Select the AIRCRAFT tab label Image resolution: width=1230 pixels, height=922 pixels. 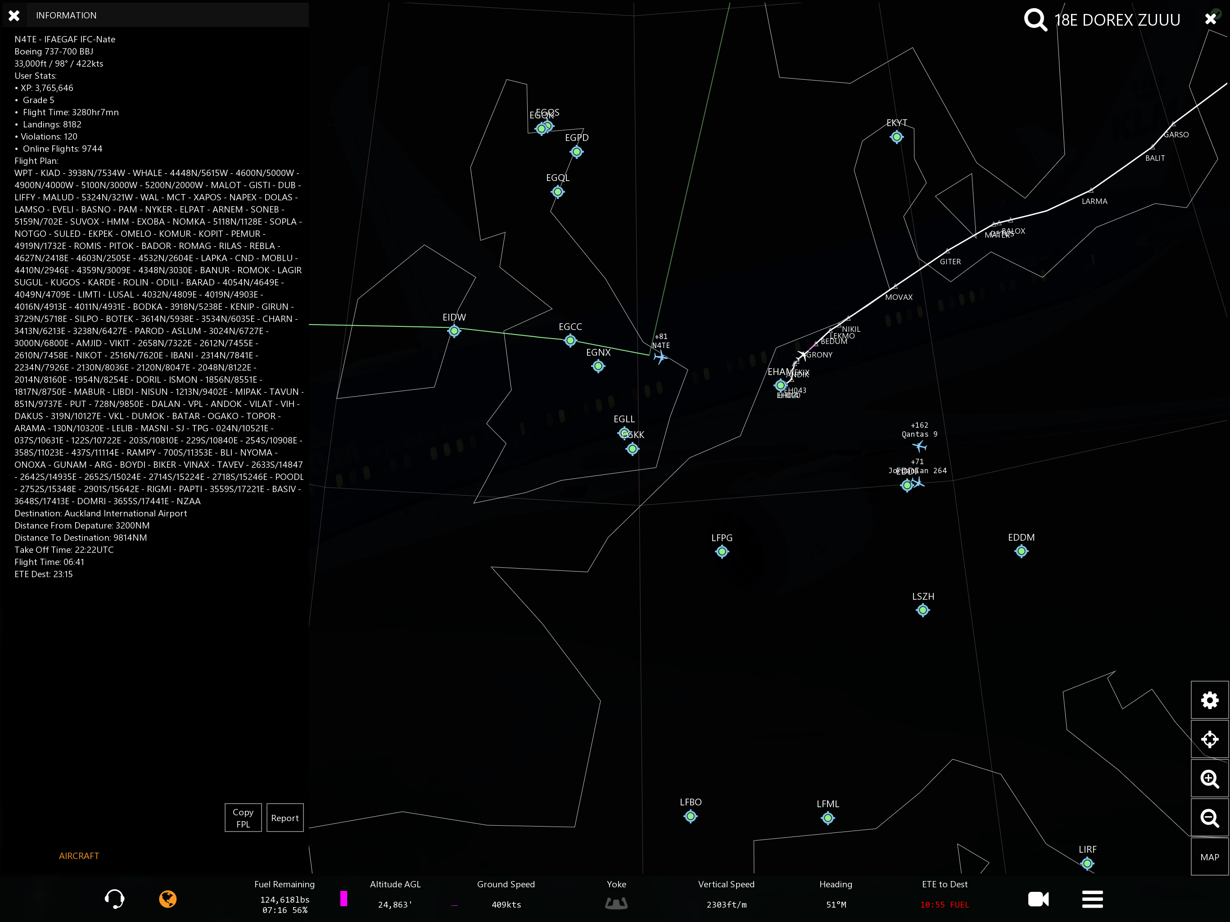[79, 856]
